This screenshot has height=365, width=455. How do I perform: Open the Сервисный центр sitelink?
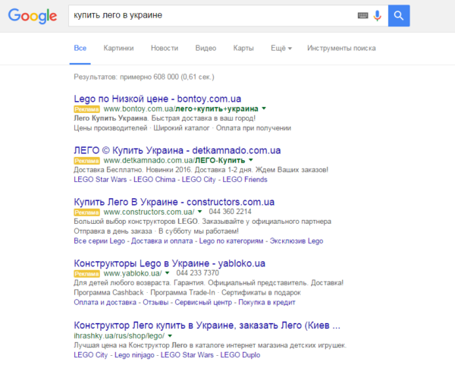[x=203, y=302]
